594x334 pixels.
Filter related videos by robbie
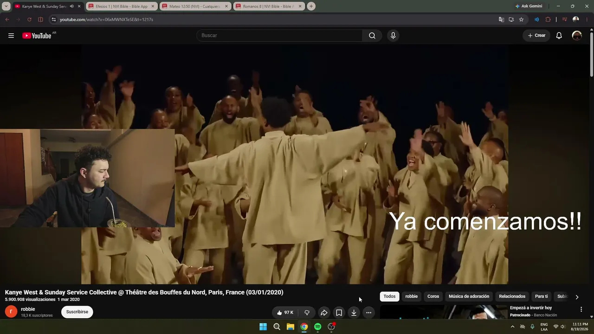coord(412,296)
